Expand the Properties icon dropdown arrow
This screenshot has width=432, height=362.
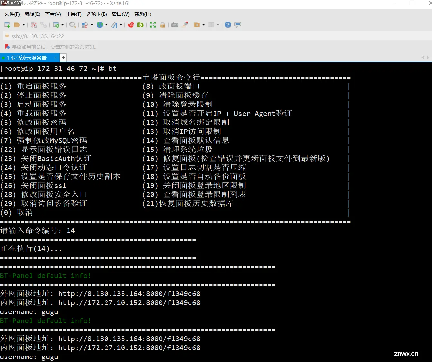[x=62, y=25]
